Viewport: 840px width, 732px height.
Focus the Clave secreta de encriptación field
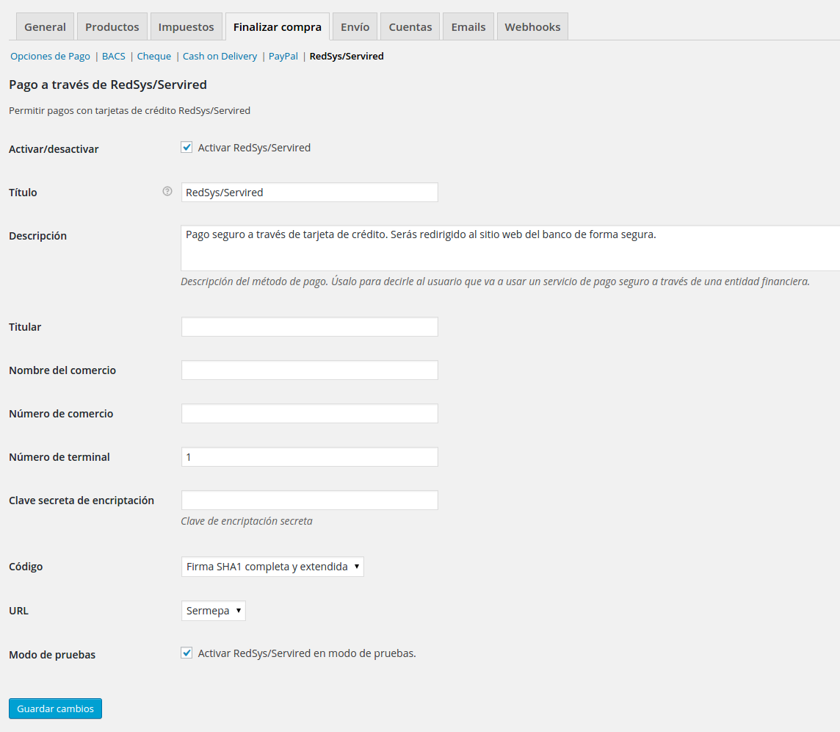[x=310, y=500]
